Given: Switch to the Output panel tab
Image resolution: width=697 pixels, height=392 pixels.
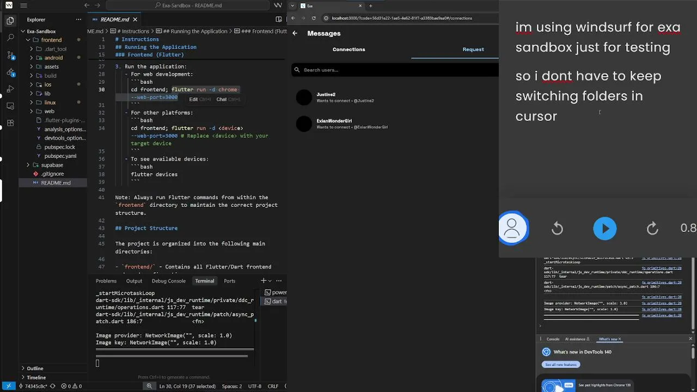Looking at the screenshot, I should click(134, 281).
